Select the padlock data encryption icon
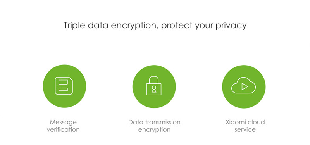Screen dimensions: 310x145 (154, 86)
